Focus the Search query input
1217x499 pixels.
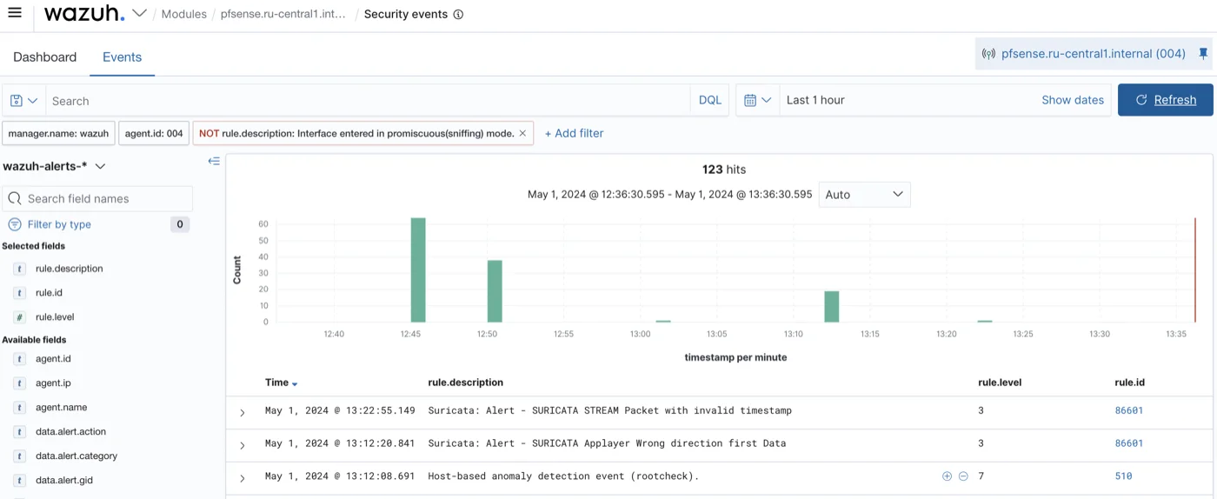[x=368, y=101]
